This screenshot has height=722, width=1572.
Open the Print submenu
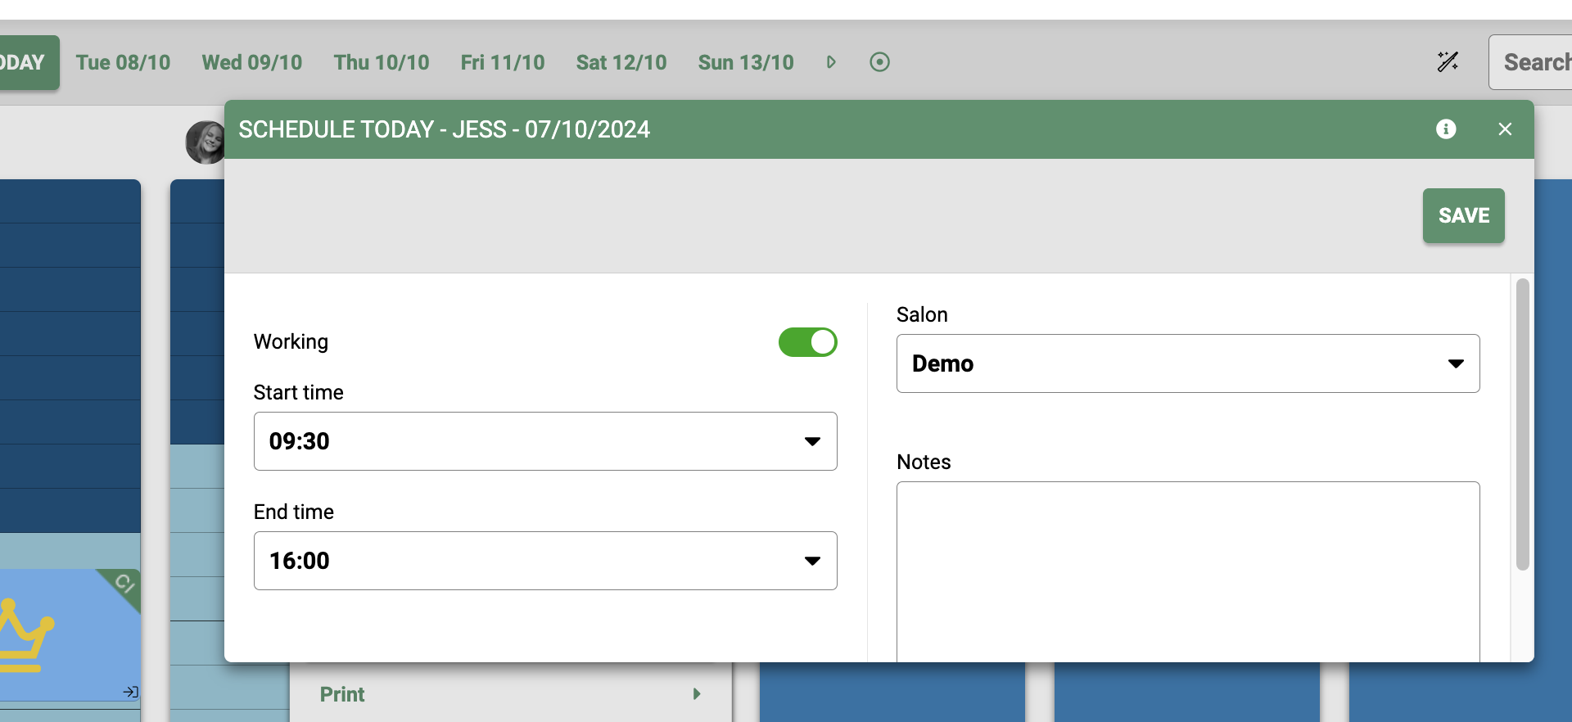point(509,694)
